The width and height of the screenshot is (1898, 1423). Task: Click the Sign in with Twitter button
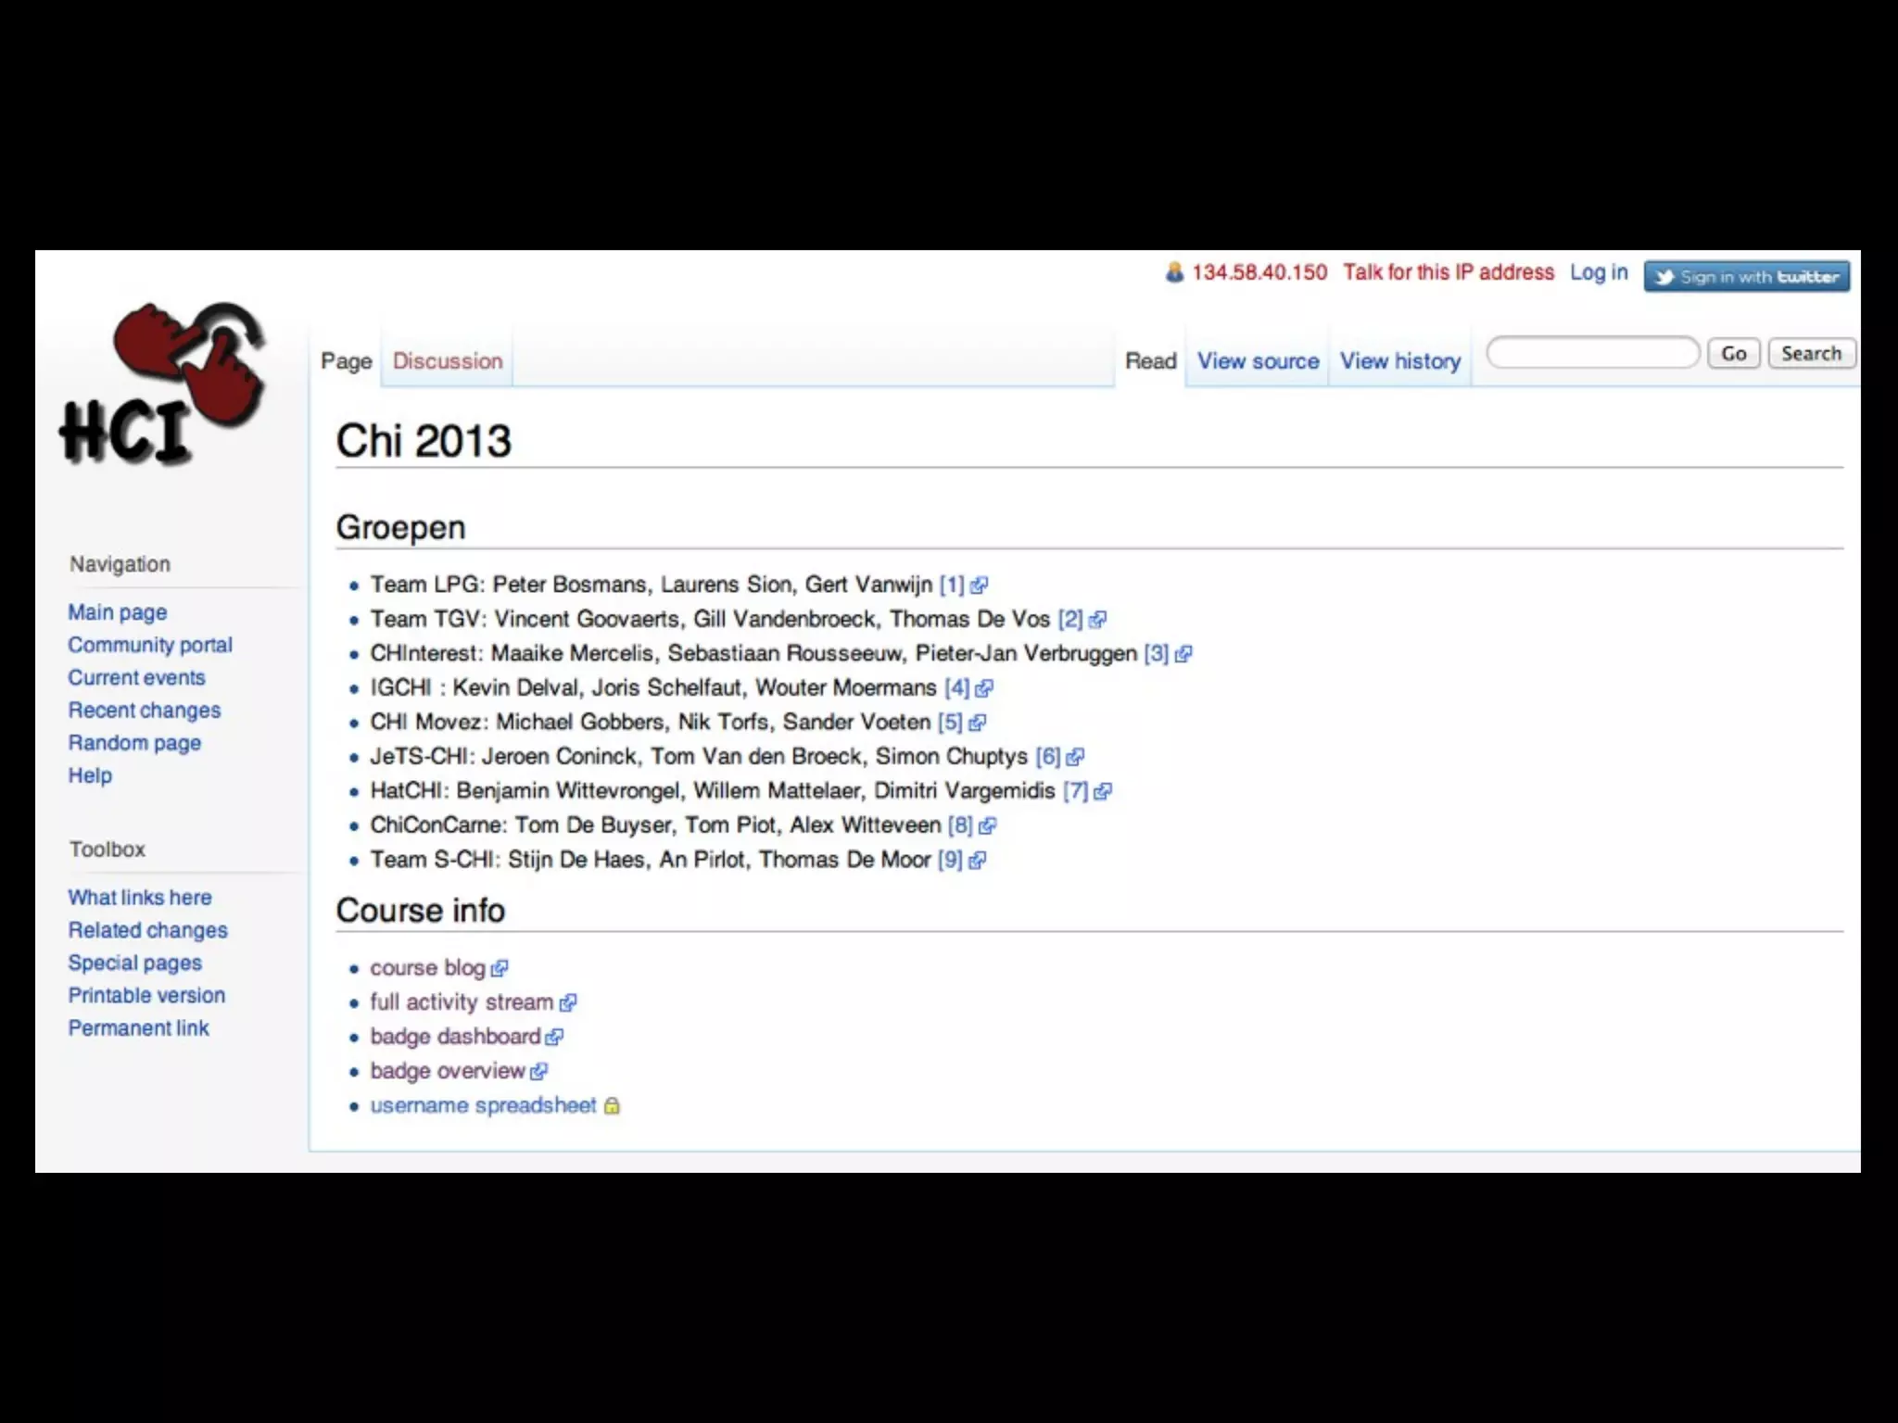(1746, 276)
